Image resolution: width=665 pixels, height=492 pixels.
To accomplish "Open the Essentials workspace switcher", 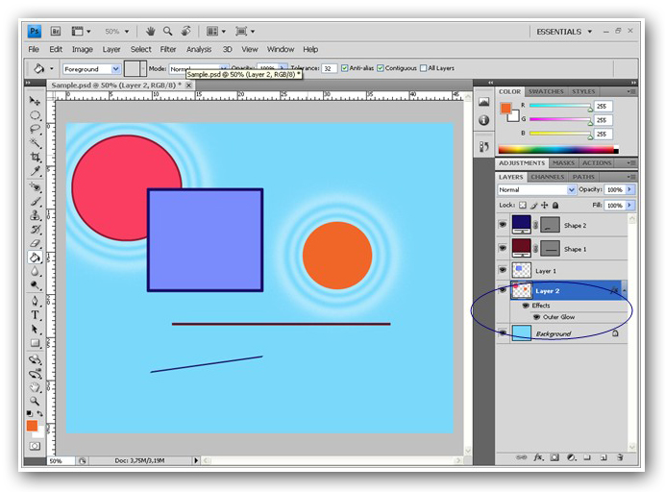I will 562,31.
